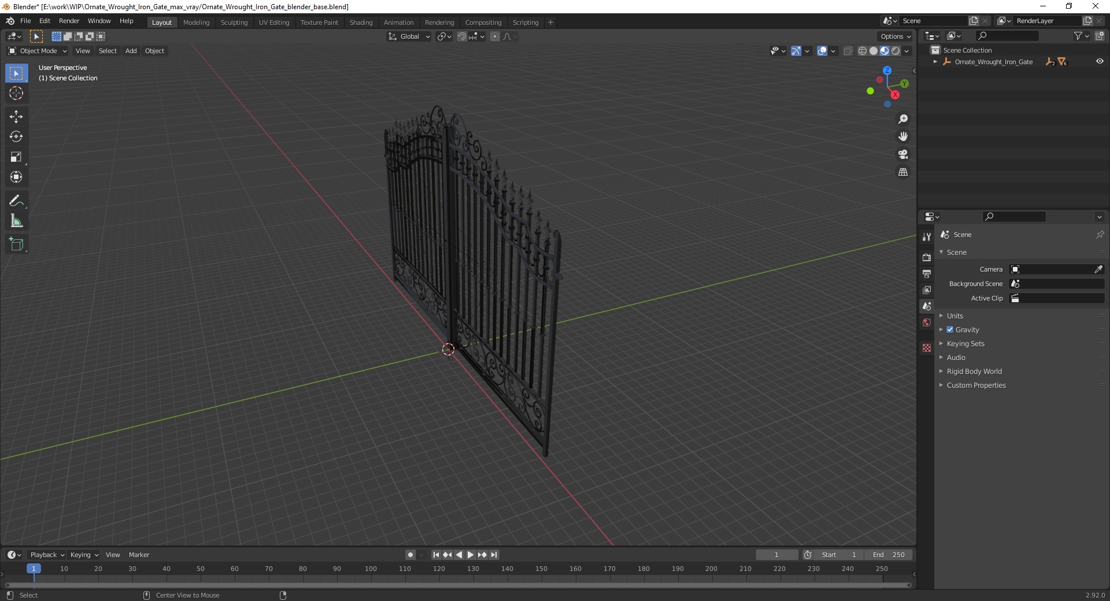
Task: Hide Ornate_Wrought_Iron_Gate collection with eye icon
Action: [1100, 62]
